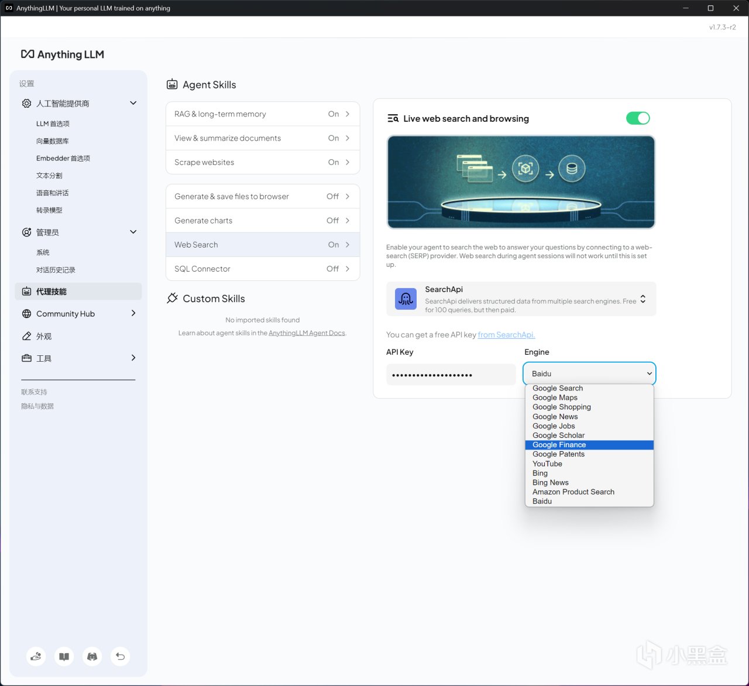Click the SearchApi octopus logo
Image resolution: width=749 pixels, height=686 pixels.
tap(406, 299)
